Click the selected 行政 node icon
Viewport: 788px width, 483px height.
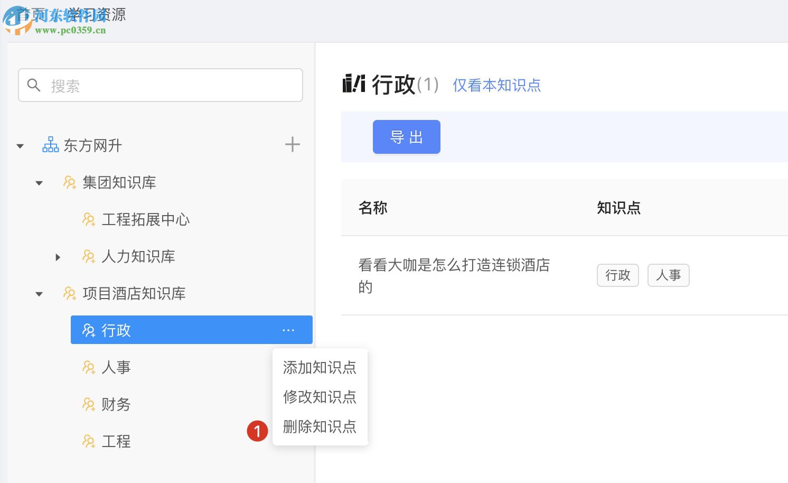[x=89, y=330]
